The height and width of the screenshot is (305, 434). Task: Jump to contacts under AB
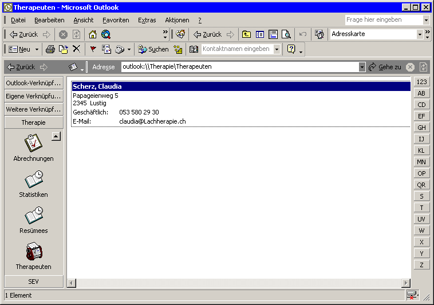point(421,93)
